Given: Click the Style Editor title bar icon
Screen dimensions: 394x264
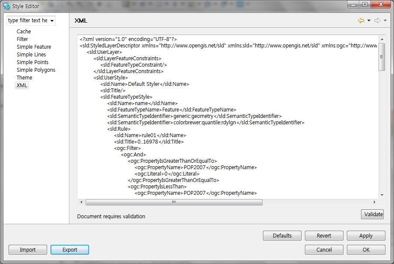Looking at the screenshot, I should 6,6.
